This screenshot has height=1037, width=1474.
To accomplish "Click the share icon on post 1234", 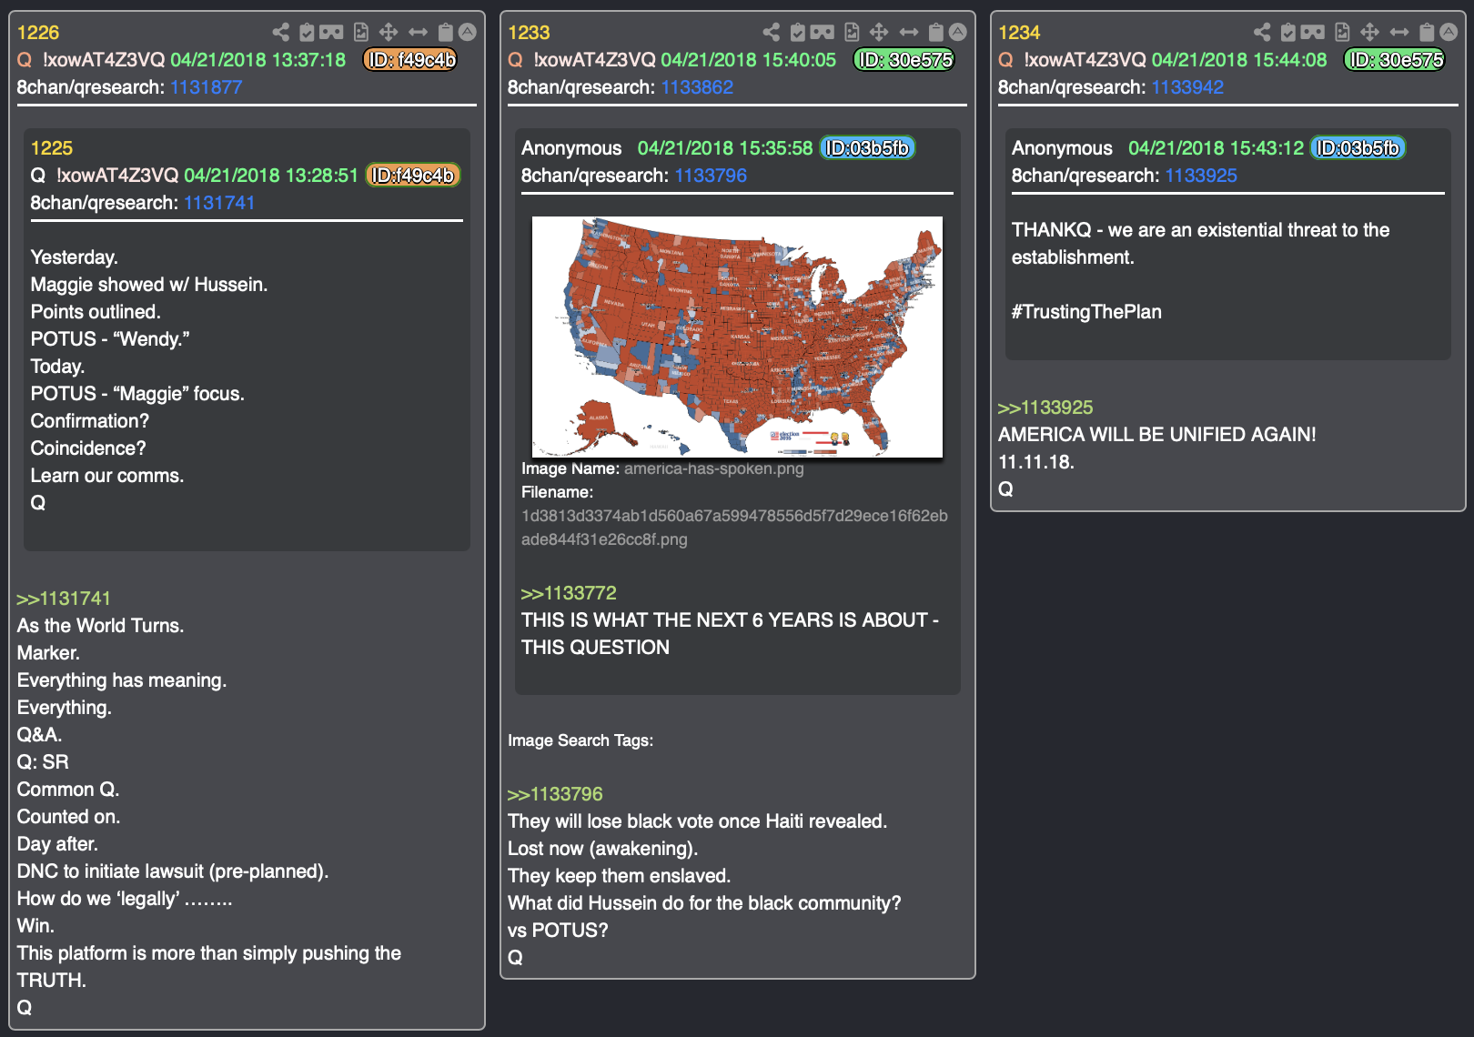I will [x=1262, y=33].
